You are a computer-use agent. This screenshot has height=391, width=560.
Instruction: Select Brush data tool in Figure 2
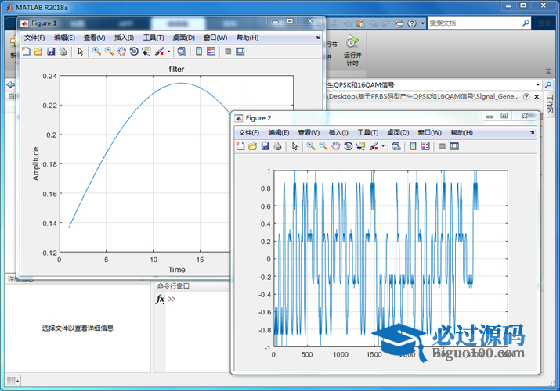pyautogui.click(x=374, y=146)
